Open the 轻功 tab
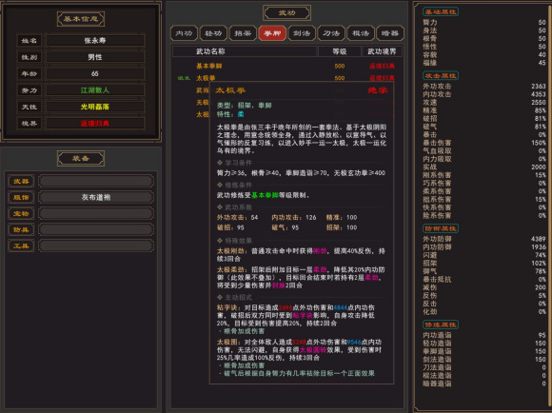The height and width of the screenshot is (413, 552). click(213, 33)
